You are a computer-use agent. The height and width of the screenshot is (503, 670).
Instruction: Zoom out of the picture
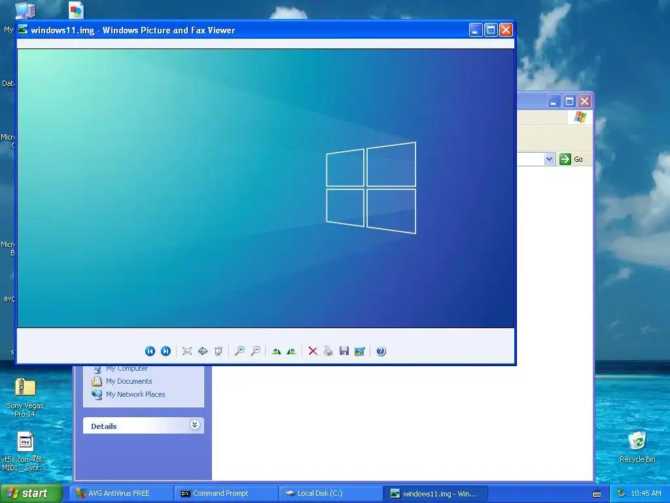[256, 351]
